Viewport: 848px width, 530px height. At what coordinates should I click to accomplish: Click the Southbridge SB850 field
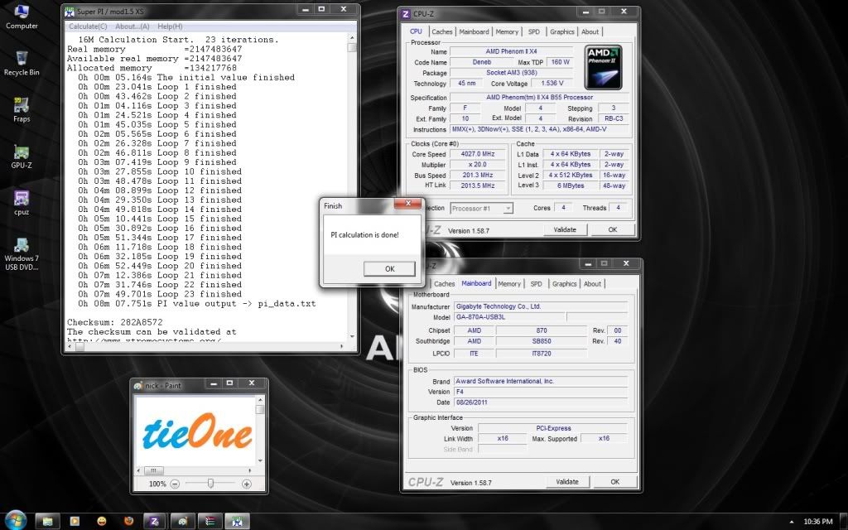pyautogui.click(x=542, y=341)
